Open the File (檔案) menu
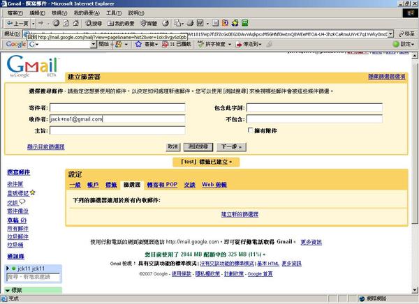The height and width of the screenshot is (304, 419). (x=15, y=13)
